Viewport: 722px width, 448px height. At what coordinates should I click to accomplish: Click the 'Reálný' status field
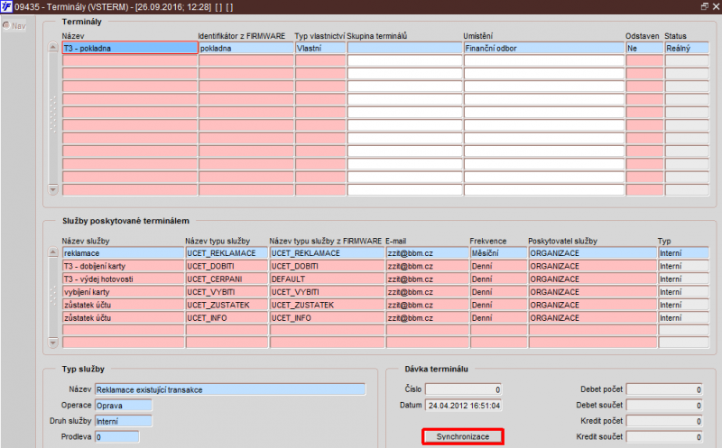click(687, 48)
